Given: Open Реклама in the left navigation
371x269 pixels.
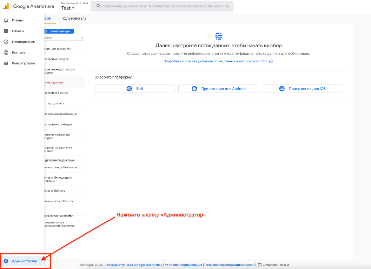Looking at the screenshot, I should pyautogui.click(x=19, y=53).
